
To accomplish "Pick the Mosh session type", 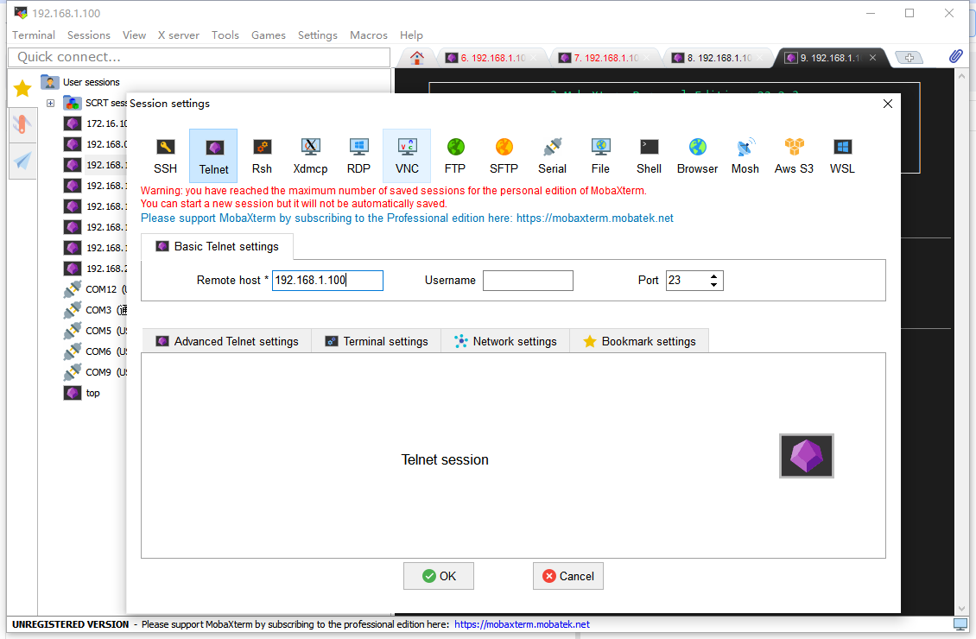I will pyautogui.click(x=745, y=155).
